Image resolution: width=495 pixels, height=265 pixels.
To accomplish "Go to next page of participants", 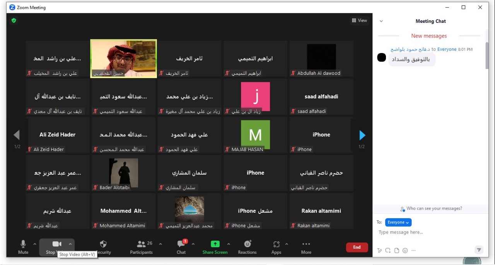I will click(362, 135).
